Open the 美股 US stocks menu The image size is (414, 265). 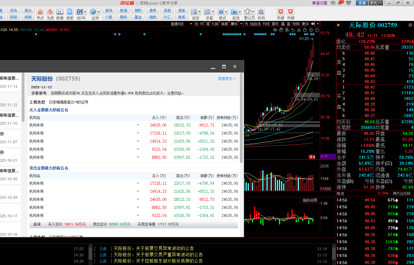point(182,17)
